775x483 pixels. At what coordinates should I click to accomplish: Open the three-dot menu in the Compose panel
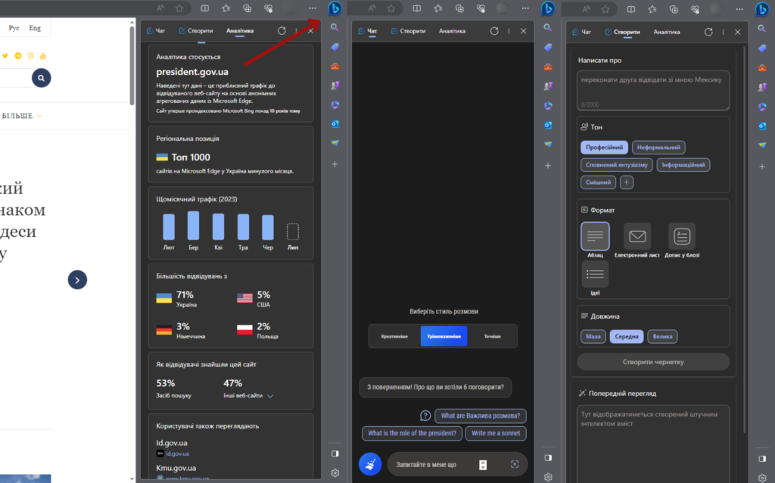coord(724,32)
